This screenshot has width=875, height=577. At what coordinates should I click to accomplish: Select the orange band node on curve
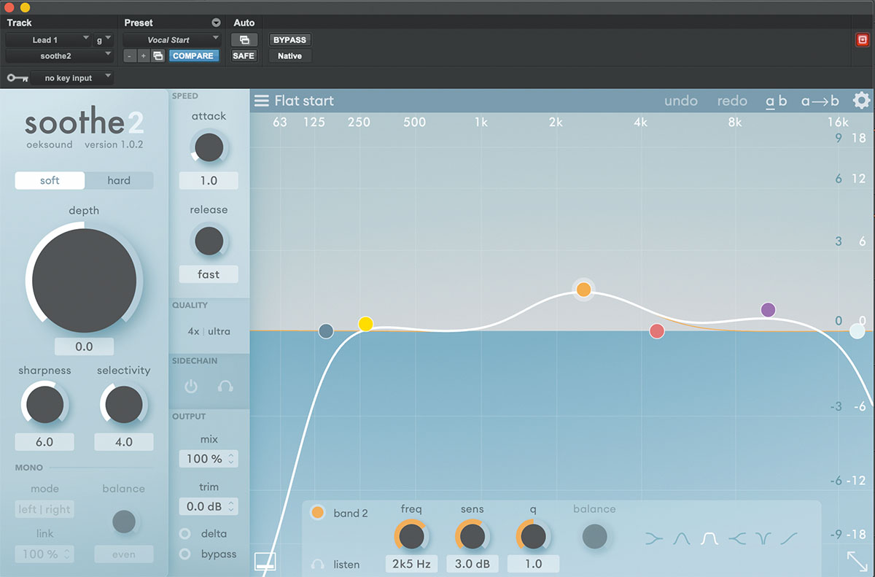pyautogui.click(x=583, y=290)
